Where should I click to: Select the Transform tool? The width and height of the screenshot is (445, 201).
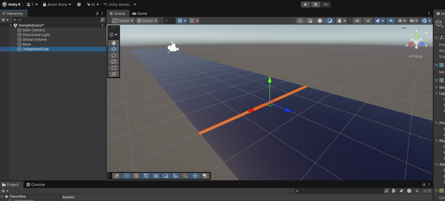pos(113,74)
